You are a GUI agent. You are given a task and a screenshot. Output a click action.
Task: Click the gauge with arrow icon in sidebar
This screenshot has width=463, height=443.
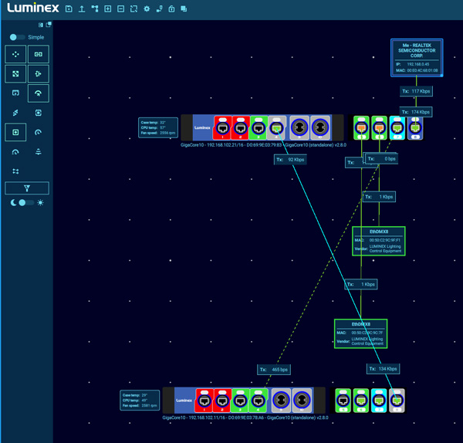pyautogui.click(x=15, y=152)
